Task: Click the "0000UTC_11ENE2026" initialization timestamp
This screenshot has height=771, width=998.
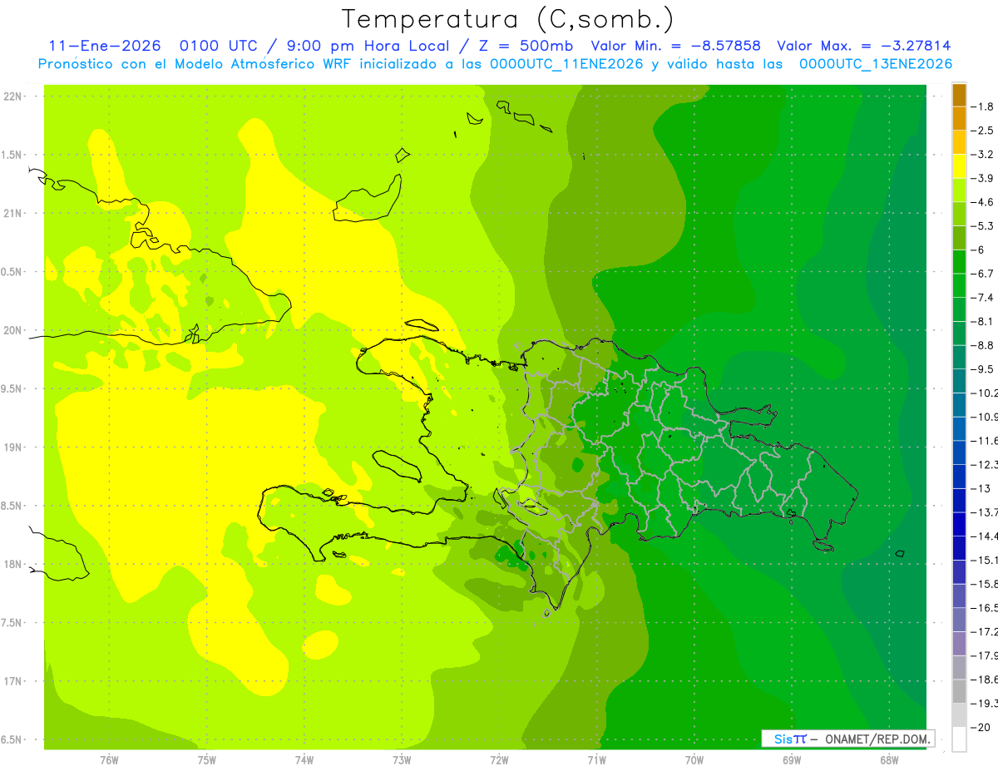Action: pyautogui.click(x=566, y=64)
